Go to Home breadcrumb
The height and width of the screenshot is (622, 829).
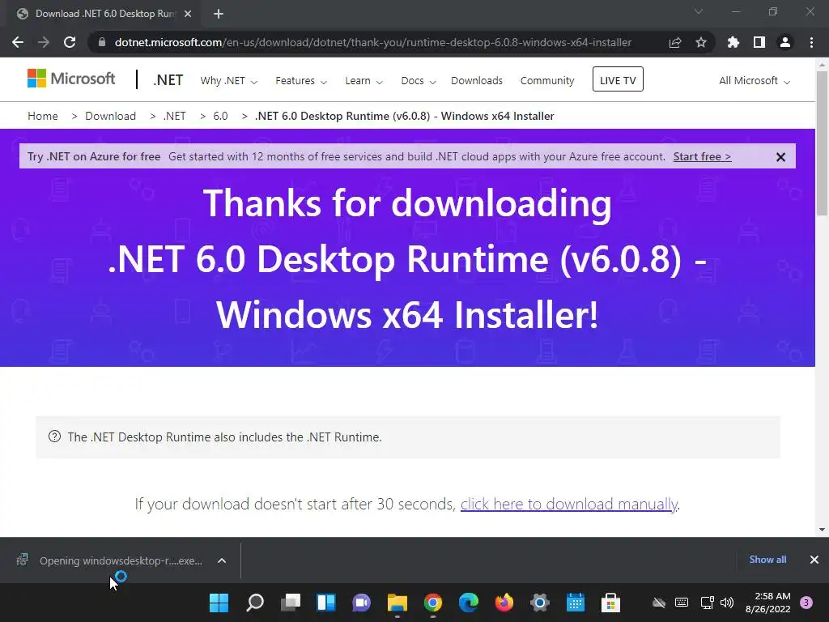[43, 116]
